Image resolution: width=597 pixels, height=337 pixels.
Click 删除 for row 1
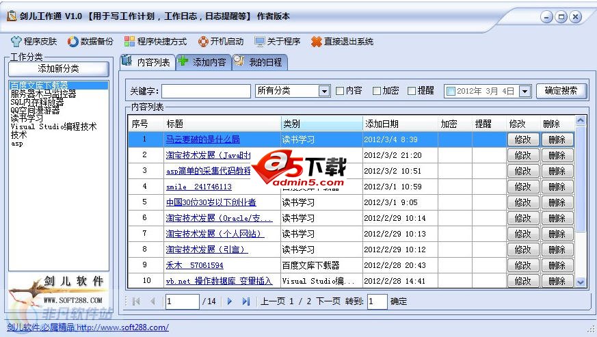point(557,139)
